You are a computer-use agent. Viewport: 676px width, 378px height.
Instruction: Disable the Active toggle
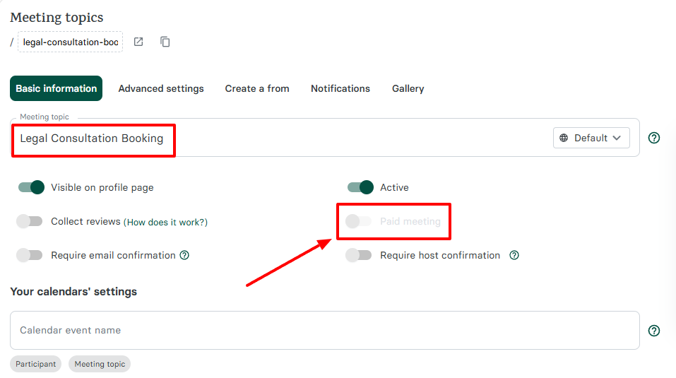360,187
